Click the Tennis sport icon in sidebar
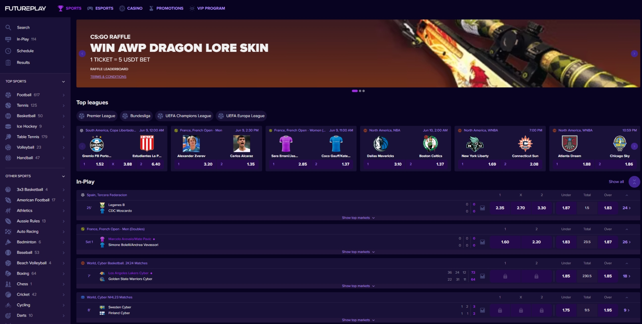 [x=8, y=105]
